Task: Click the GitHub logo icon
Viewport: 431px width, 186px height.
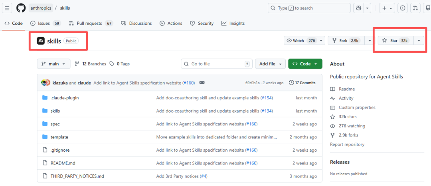Action: pyautogui.click(x=21, y=8)
